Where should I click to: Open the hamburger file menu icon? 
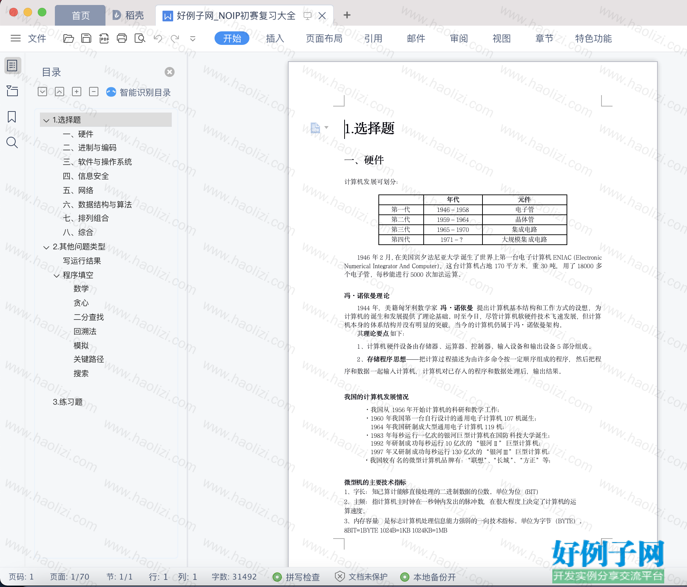[x=16, y=38]
